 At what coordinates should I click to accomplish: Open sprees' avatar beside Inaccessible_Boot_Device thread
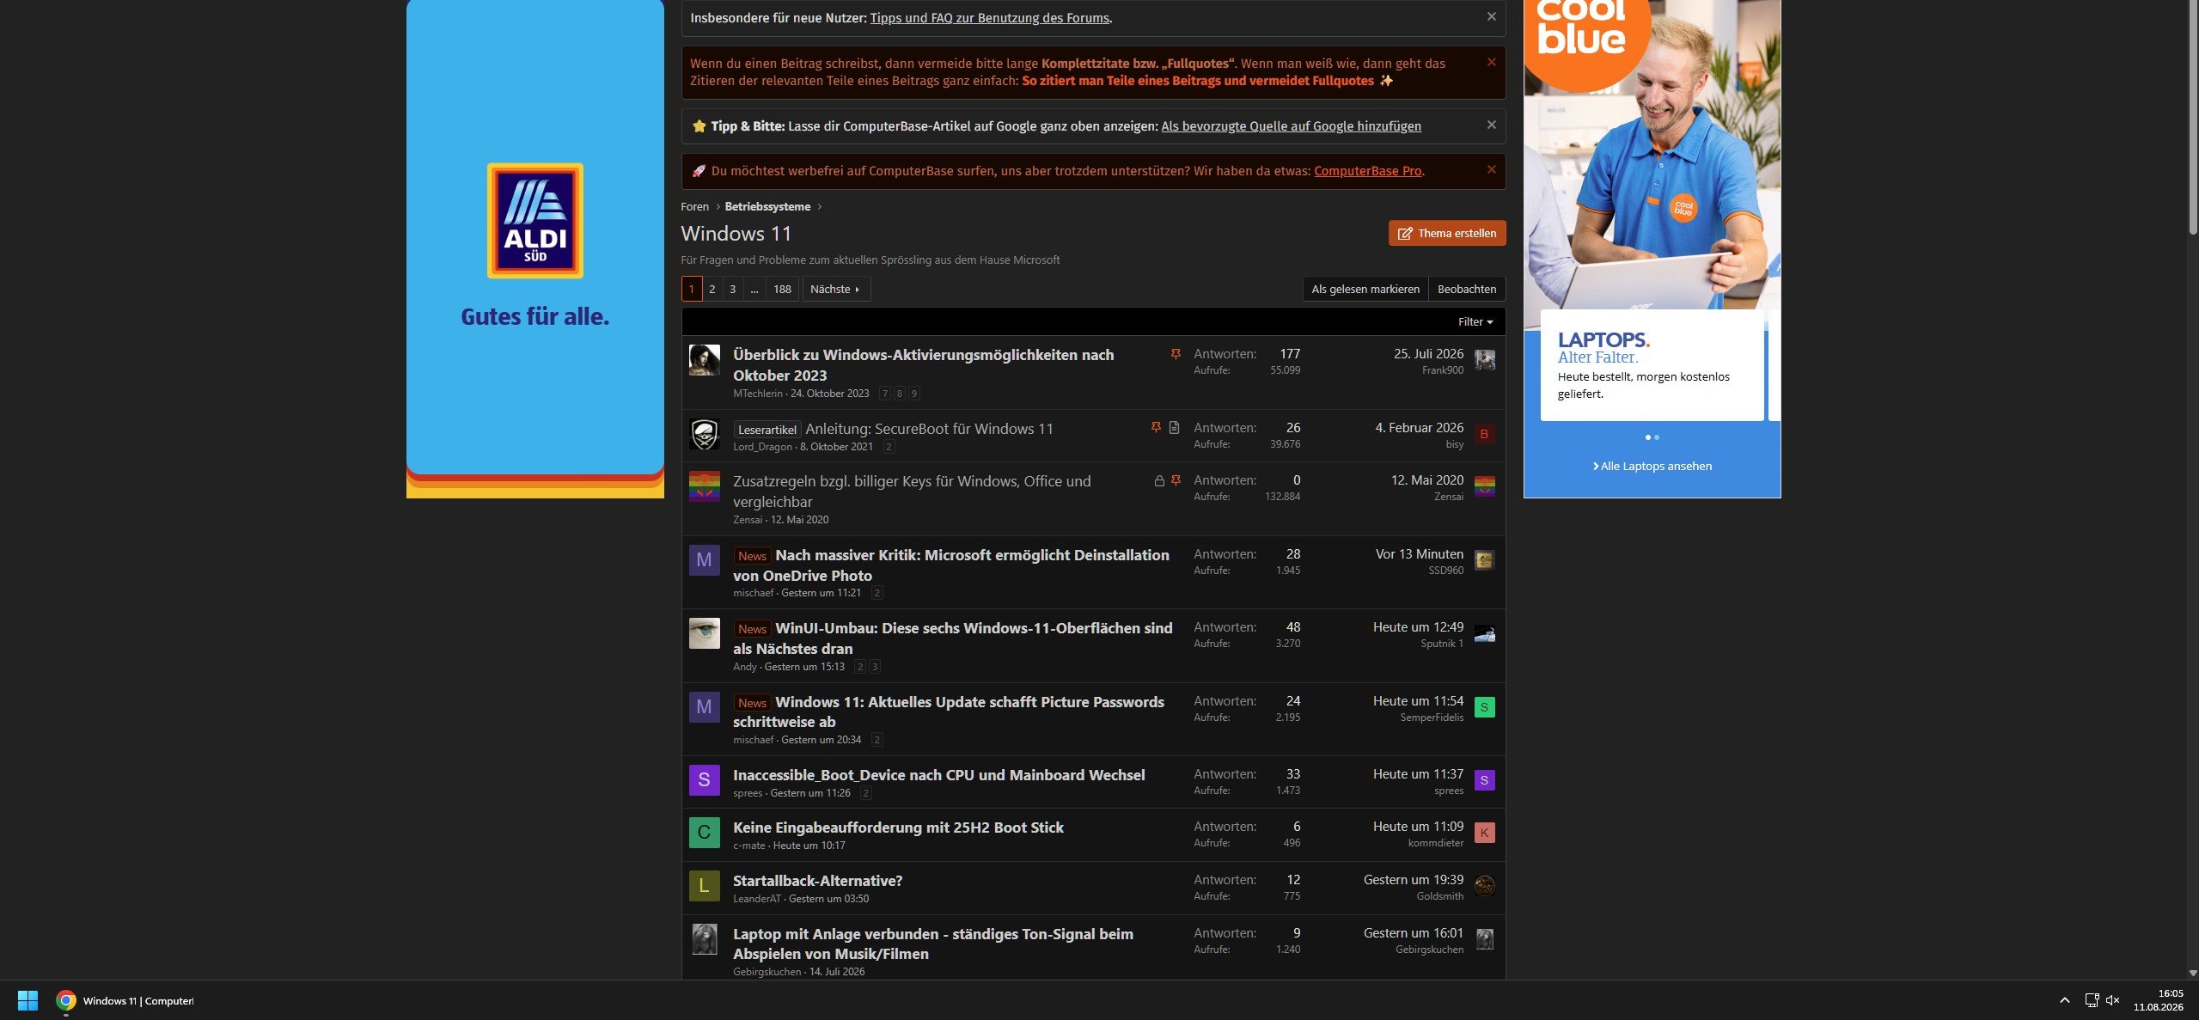(704, 780)
